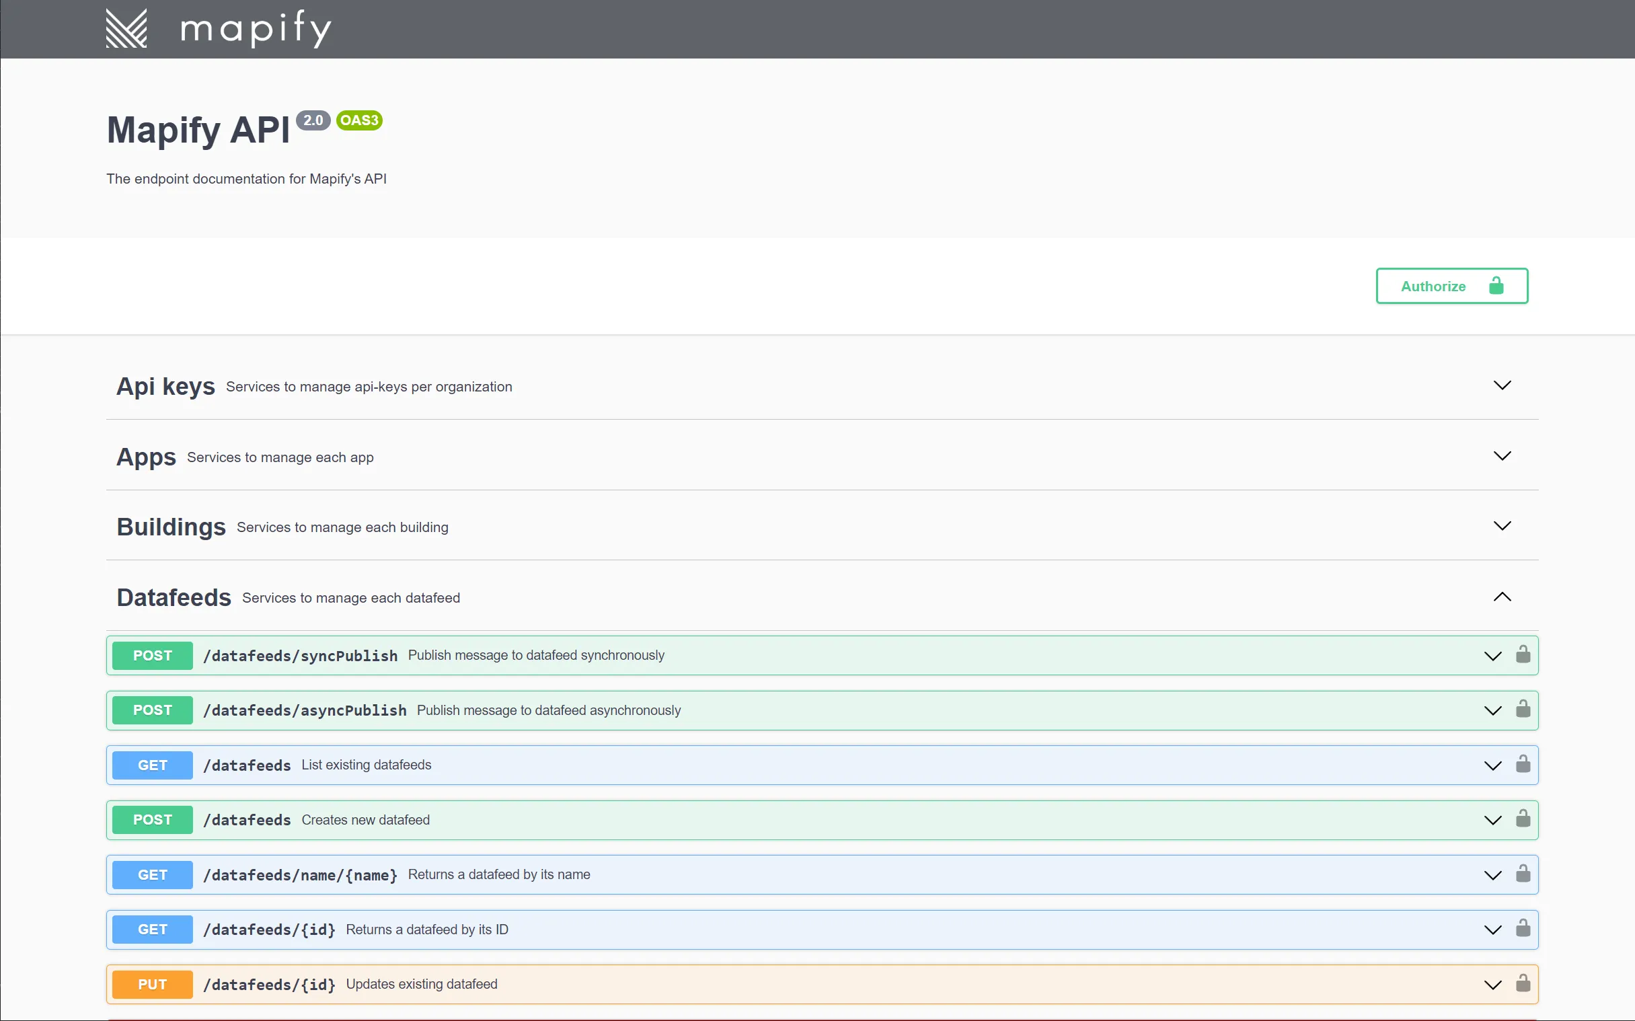Collapse the Datafeeds section chevron

(x=1501, y=597)
